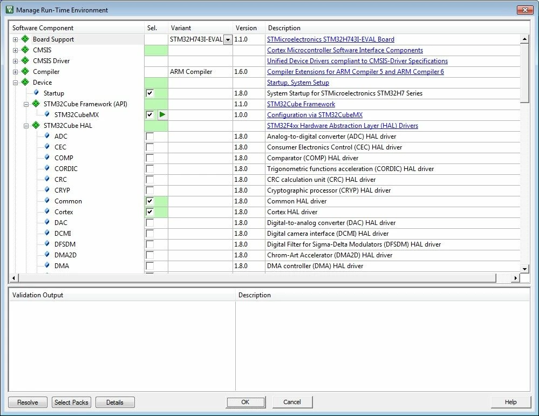The width and height of the screenshot is (539, 416).
Task: Click the Startup blue component icon
Action: 36,92
